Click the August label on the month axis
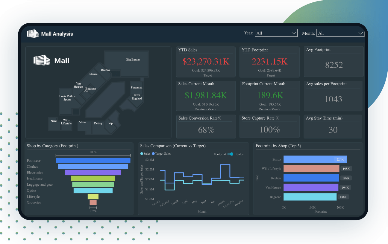 pyautogui.click(x=221, y=203)
